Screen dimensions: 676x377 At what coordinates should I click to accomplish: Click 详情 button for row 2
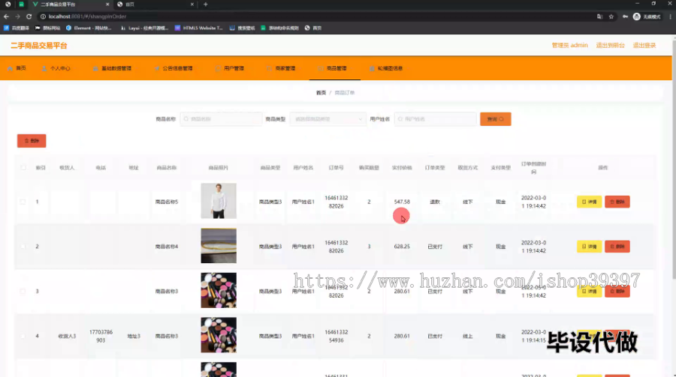pos(590,247)
